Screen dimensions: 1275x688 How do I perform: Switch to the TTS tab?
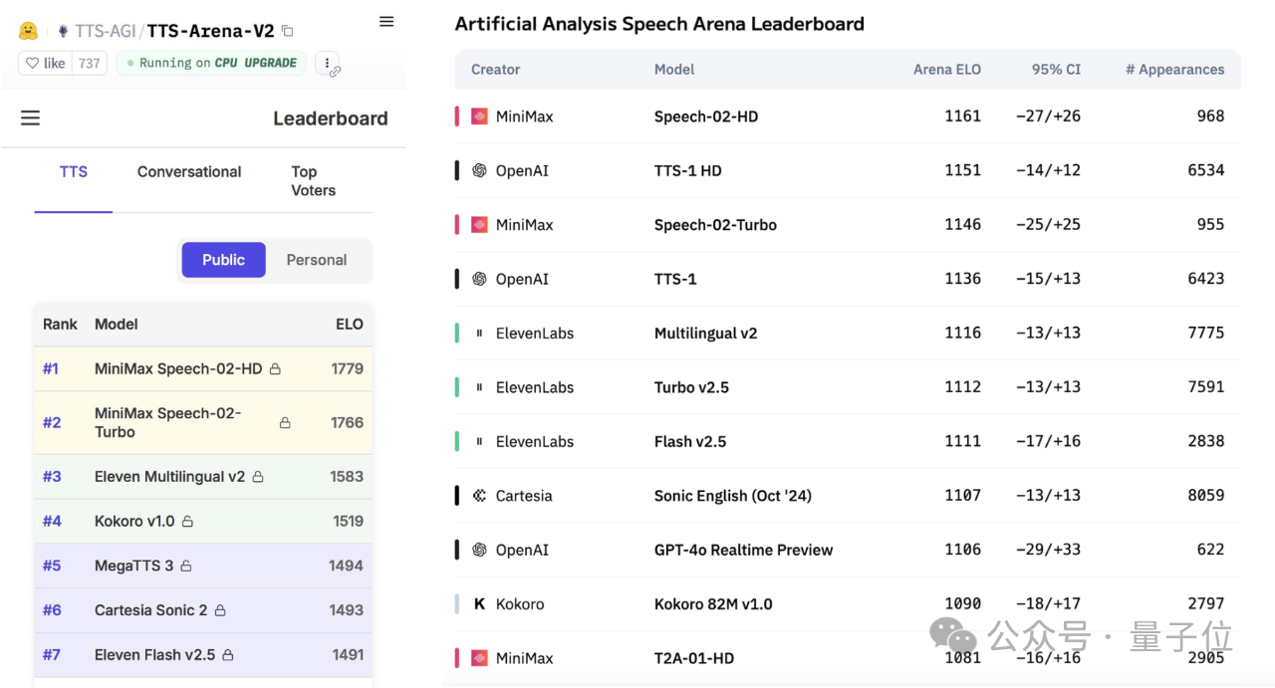tap(74, 172)
